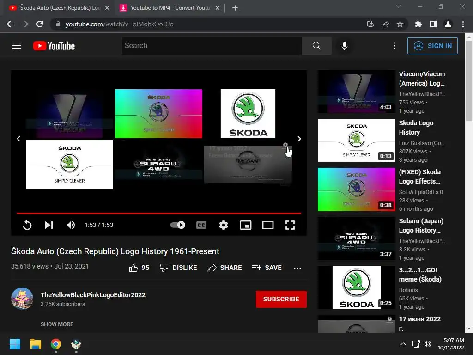Focus the YouTube search field
The width and height of the screenshot is (473, 355).
click(x=212, y=46)
